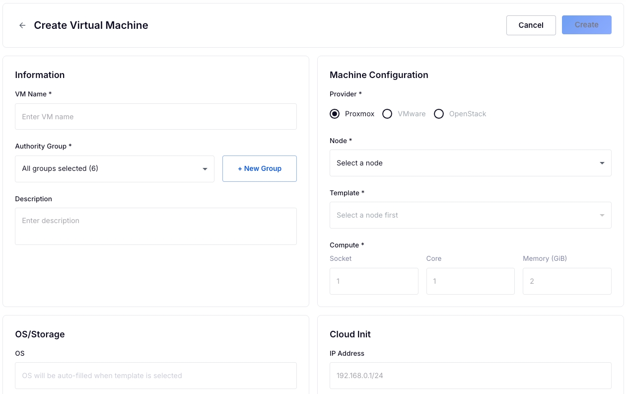This screenshot has height=394, width=626.
Task: Click the Socket number field
Action: (374, 281)
